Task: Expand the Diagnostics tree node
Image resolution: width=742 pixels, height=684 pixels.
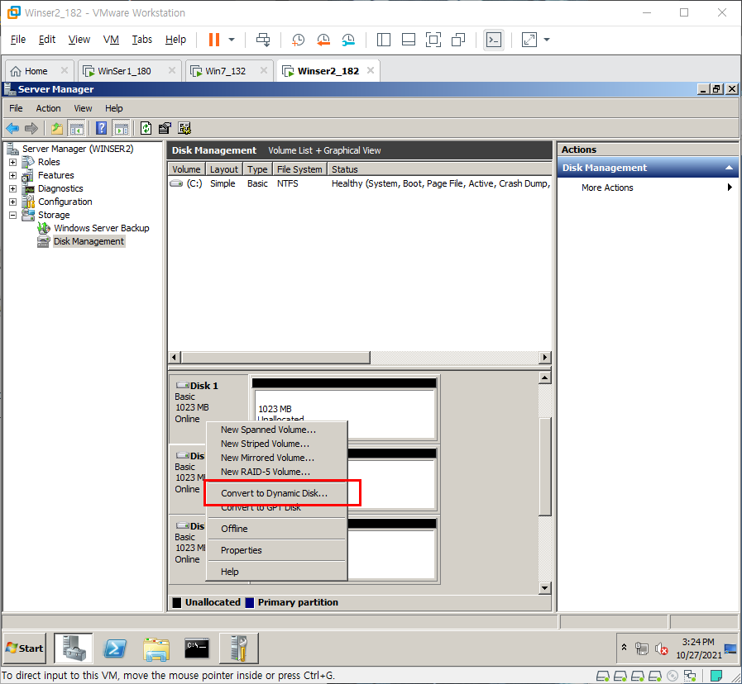Action: point(12,188)
